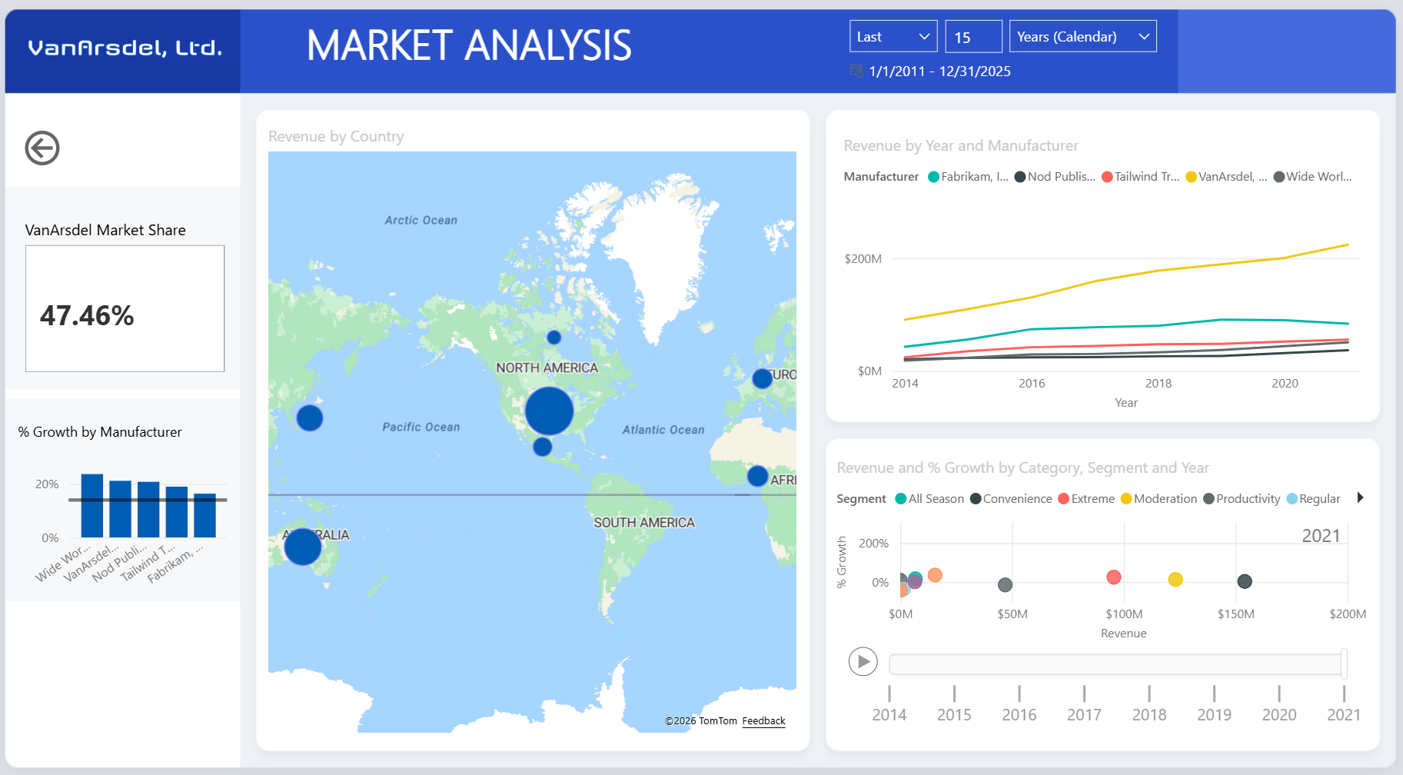Jump to 2015 on the play axis
The width and height of the screenshot is (1403, 775).
(x=954, y=714)
